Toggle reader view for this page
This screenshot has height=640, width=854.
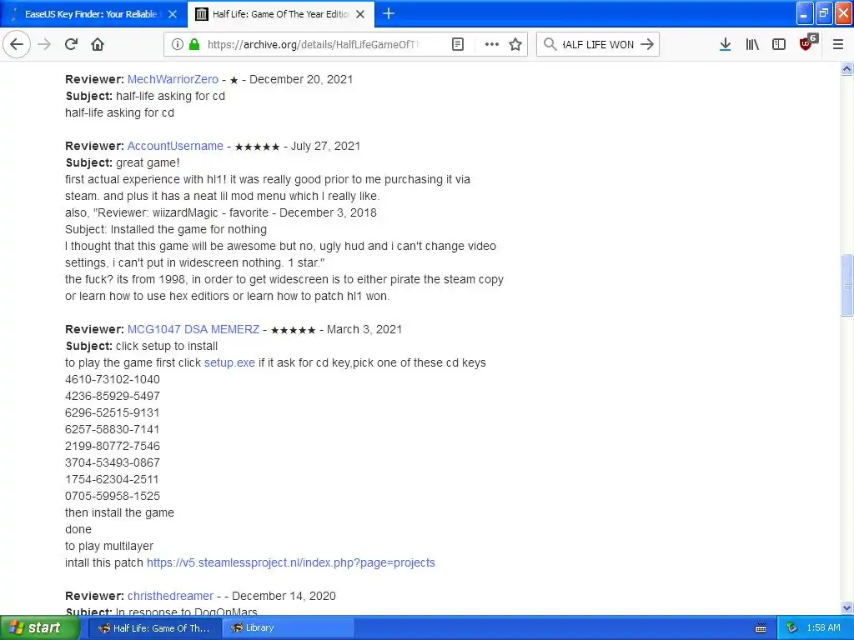pos(458,44)
